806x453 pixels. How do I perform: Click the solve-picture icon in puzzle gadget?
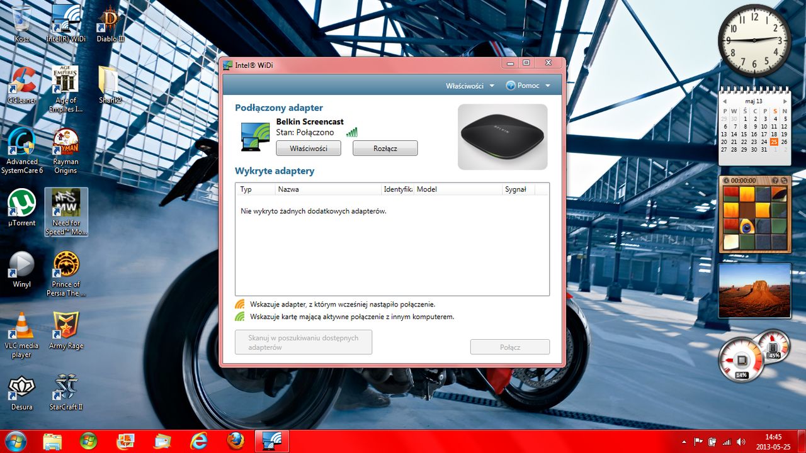(783, 181)
